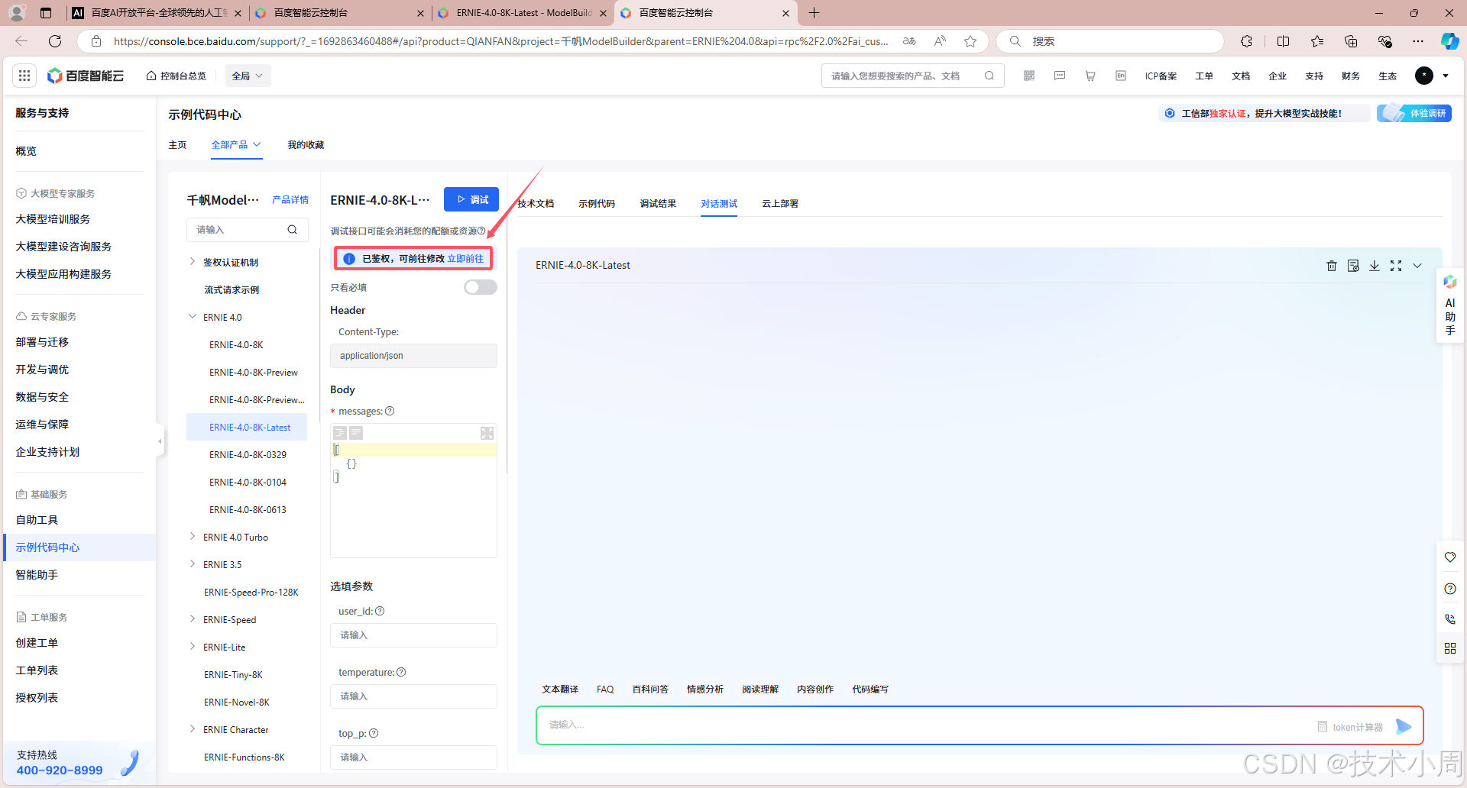Screen dimensions: 1467x788
Task: Expand chat panel to fullscreen
Action: [1396, 266]
